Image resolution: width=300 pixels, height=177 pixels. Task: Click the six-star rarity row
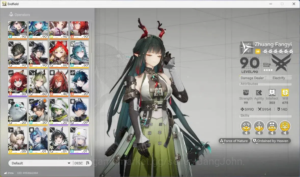[278, 51]
